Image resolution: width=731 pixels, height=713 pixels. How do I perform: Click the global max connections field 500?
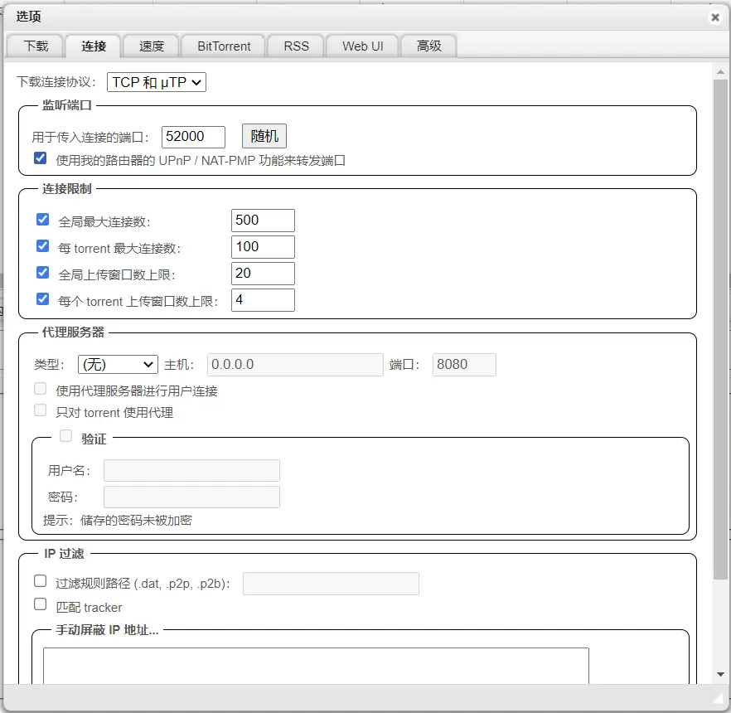(263, 220)
